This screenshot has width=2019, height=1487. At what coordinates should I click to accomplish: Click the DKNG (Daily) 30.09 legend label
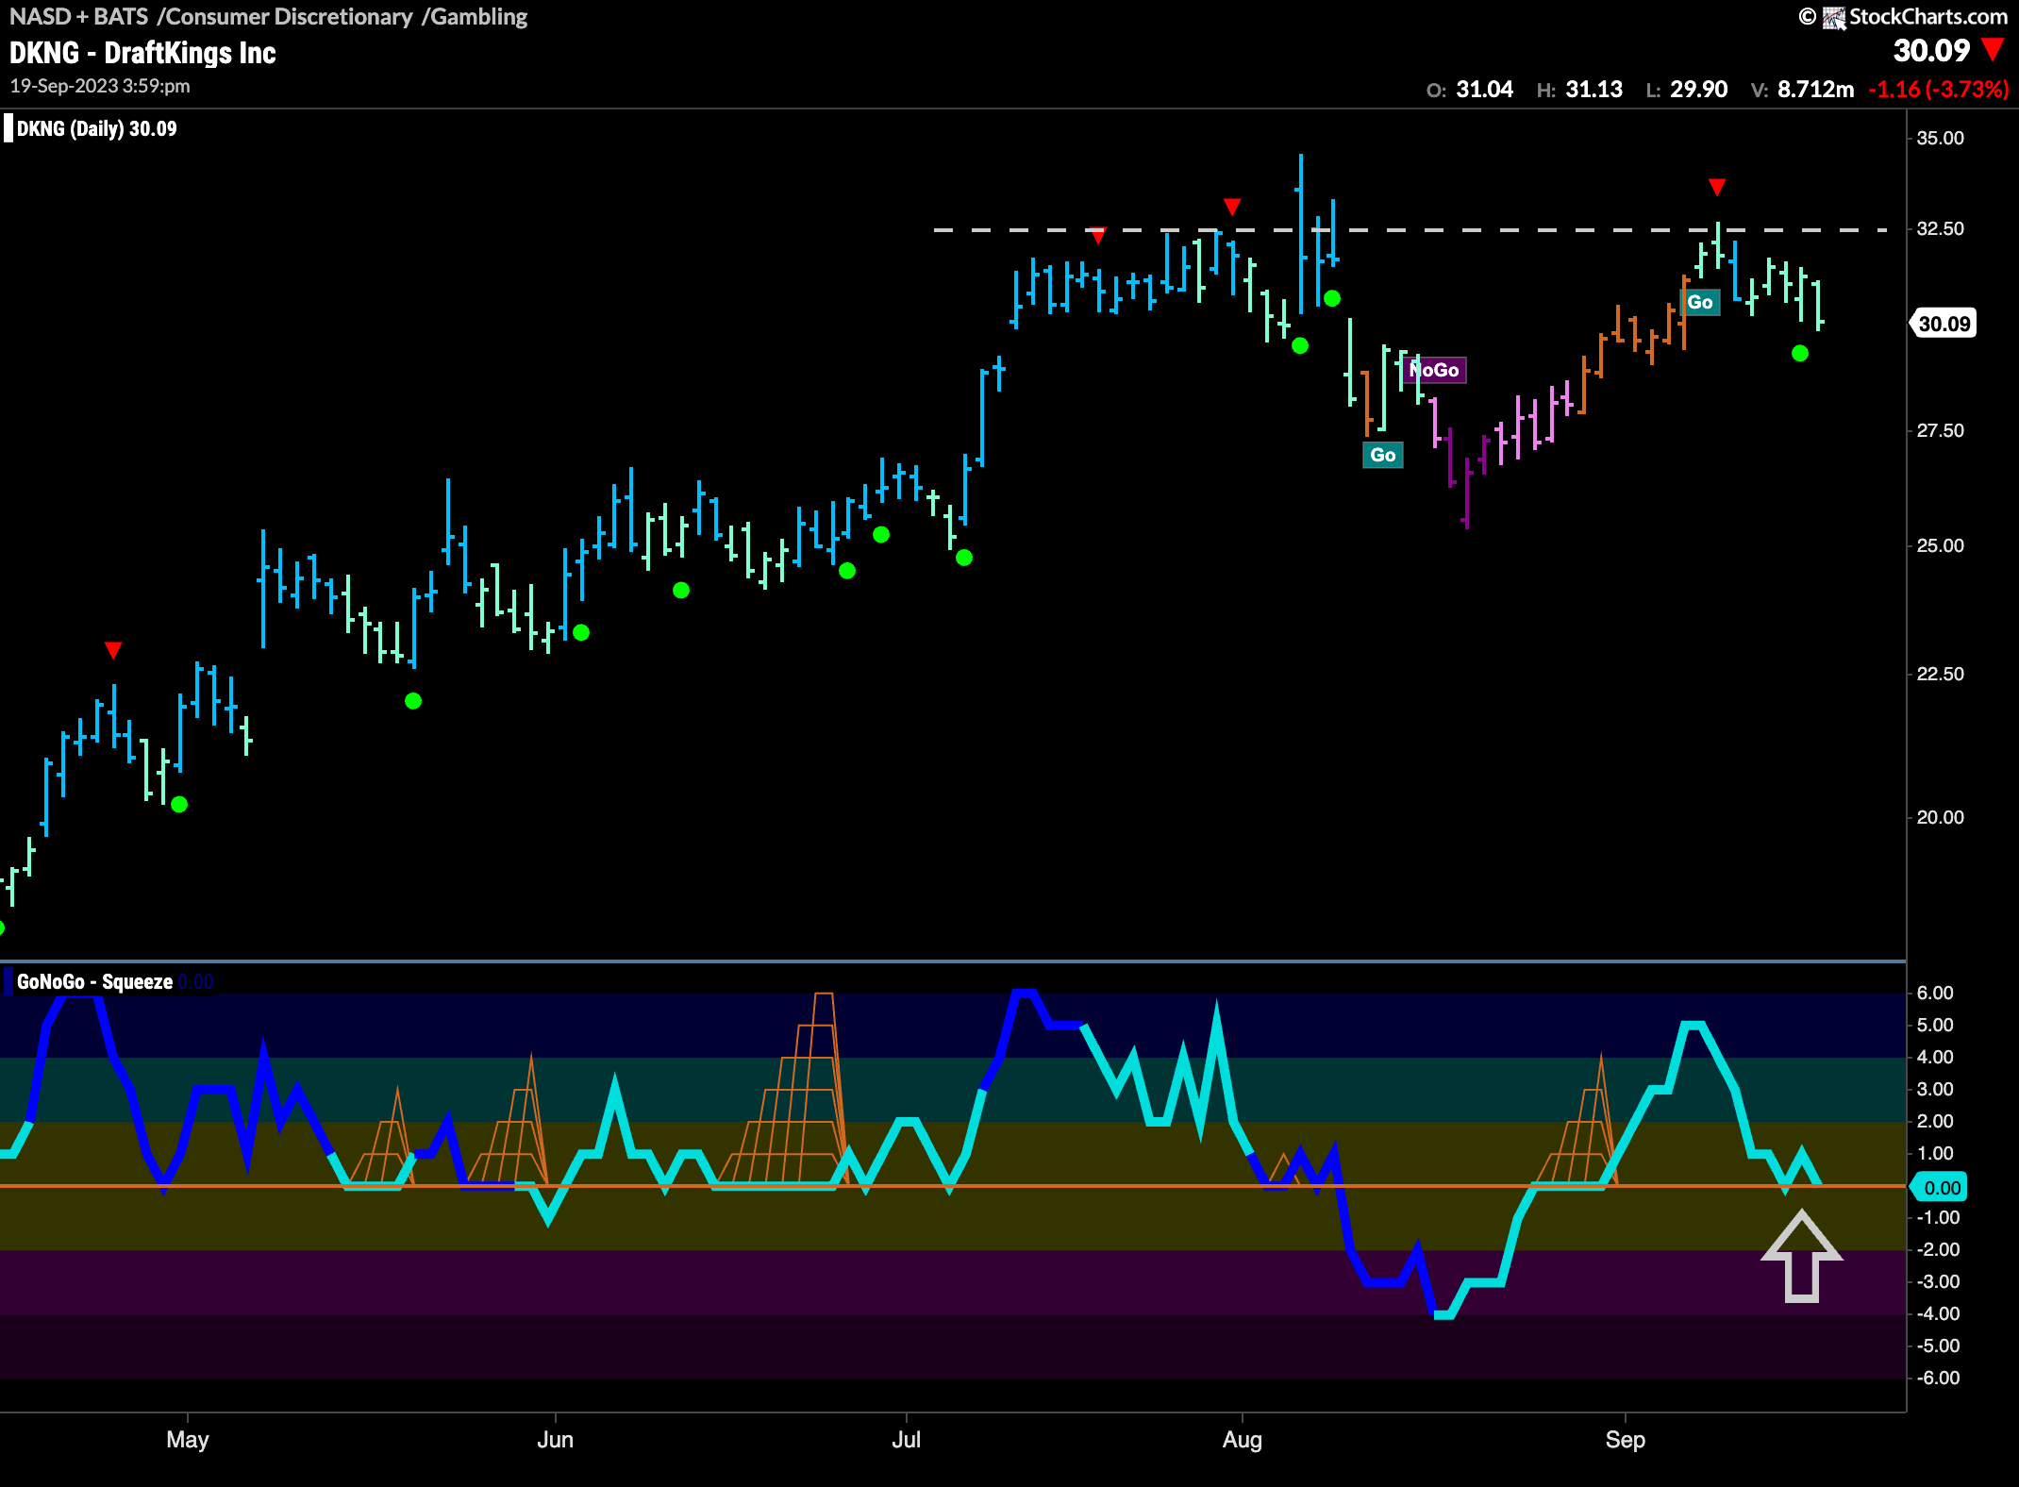96,128
